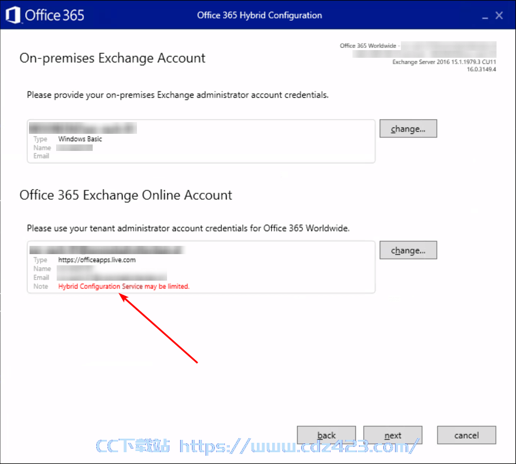The height and width of the screenshot is (464, 516).
Task: Click the Exchange Server 2016 version text
Action: (x=444, y=62)
